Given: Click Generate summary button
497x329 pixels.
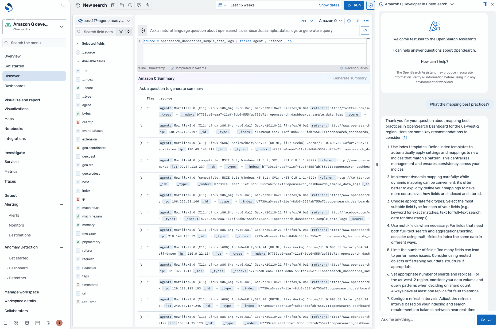Looking at the screenshot, I should (x=350, y=78).
